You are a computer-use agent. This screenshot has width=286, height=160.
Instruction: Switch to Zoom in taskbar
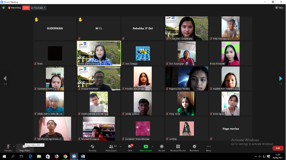pyautogui.click(x=74, y=156)
